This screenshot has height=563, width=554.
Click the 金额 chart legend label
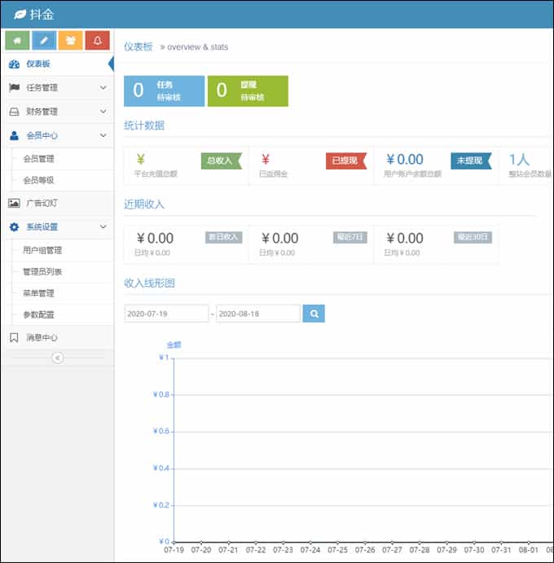coord(174,345)
